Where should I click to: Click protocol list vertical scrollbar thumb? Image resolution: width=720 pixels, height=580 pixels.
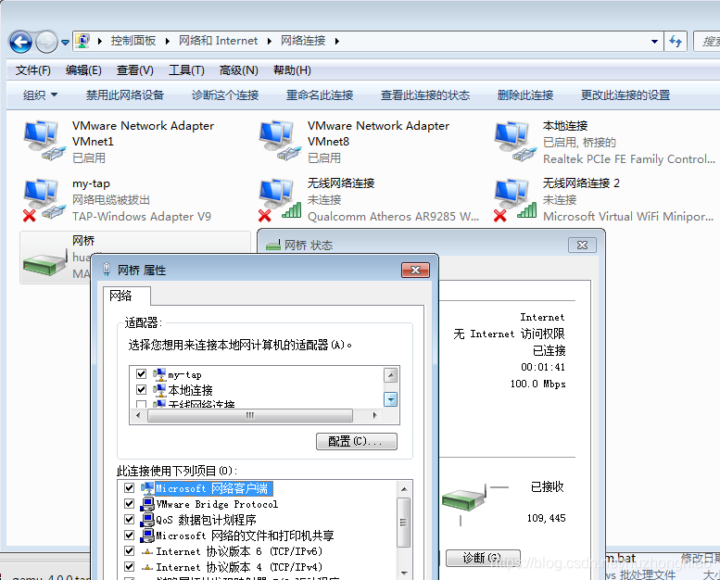click(x=404, y=523)
